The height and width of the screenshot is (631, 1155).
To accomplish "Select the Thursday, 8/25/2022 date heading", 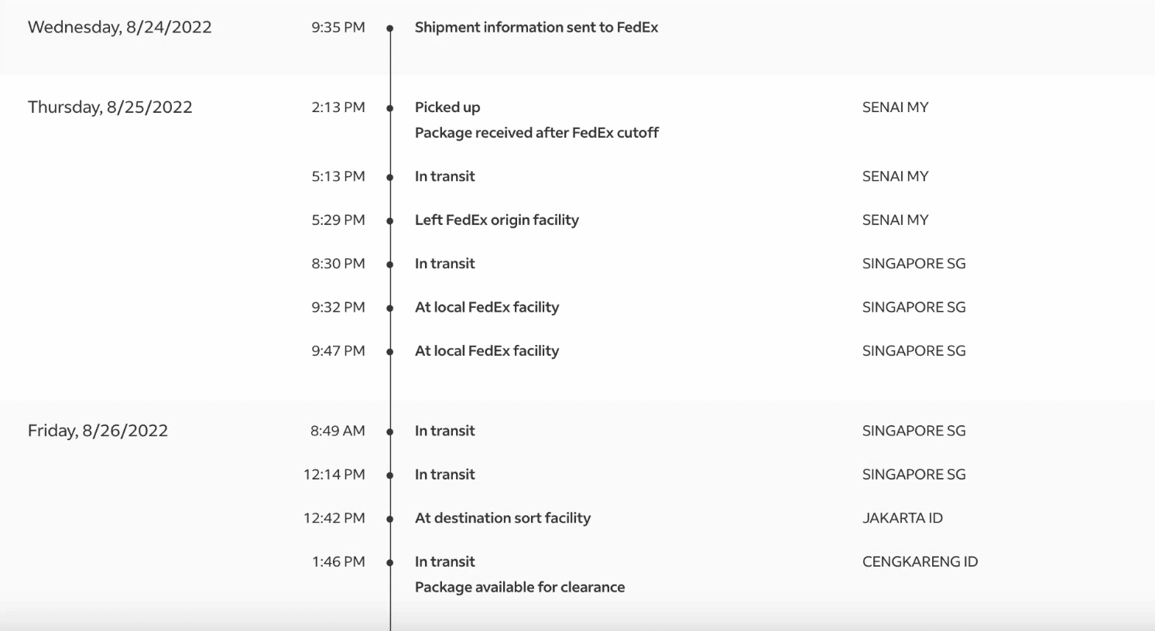I will point(110,107).
